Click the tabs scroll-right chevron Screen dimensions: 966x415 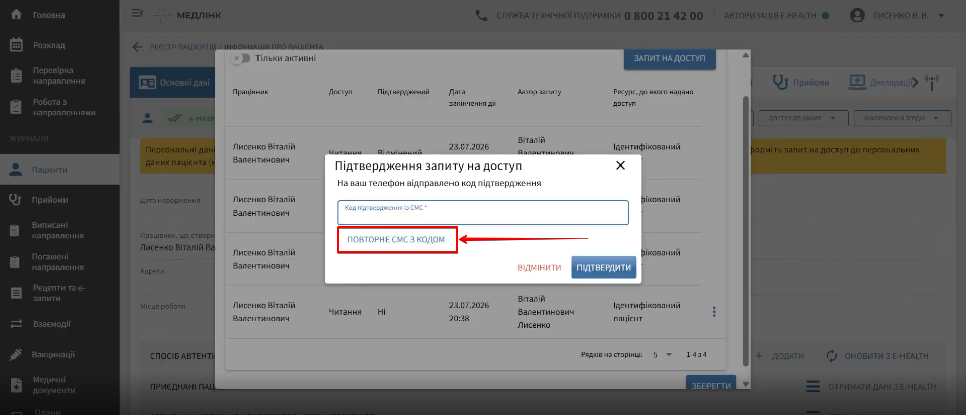click(915, 82)
